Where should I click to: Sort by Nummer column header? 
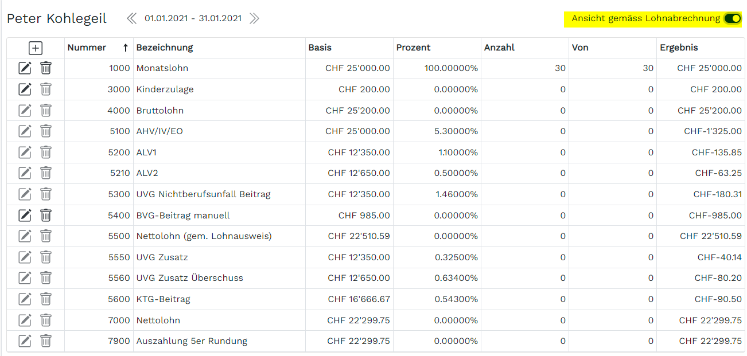(87, 48)
